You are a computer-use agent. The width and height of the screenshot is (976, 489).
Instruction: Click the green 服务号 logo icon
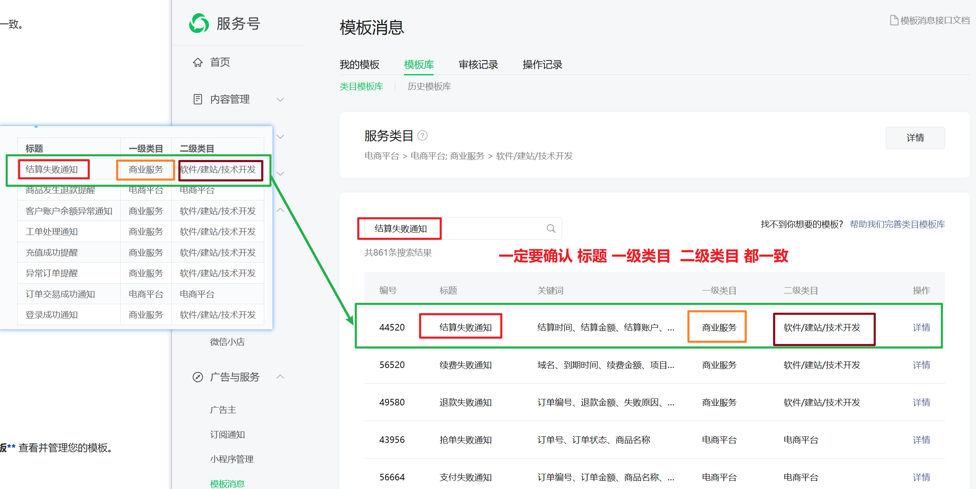click(199, 23)
